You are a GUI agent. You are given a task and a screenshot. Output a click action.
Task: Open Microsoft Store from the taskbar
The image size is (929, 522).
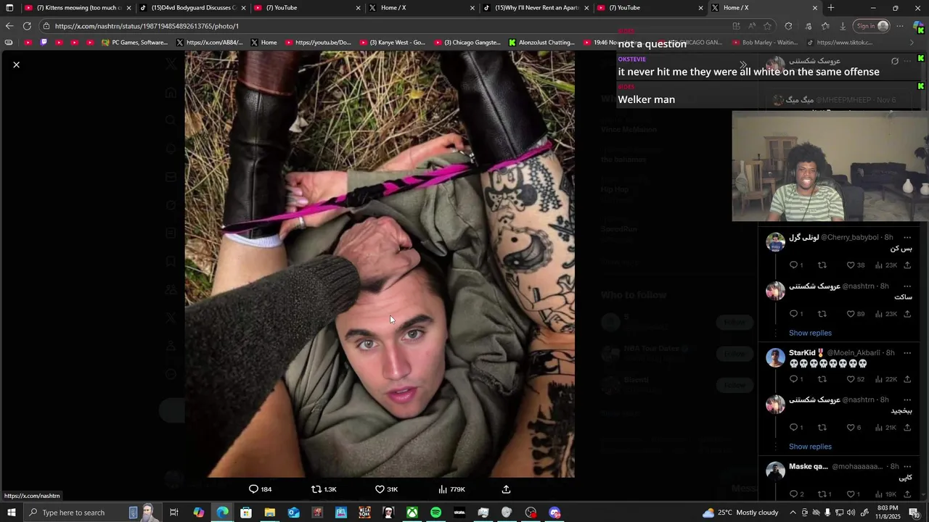tap(245, 513)
